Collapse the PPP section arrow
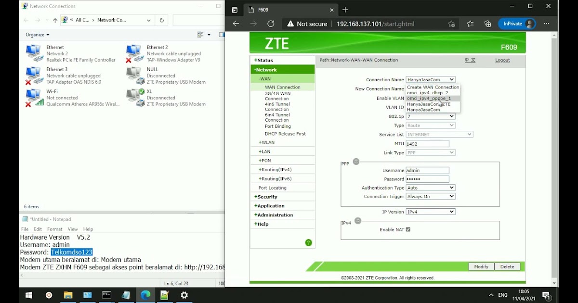578x303 pixels. [356, 162]
